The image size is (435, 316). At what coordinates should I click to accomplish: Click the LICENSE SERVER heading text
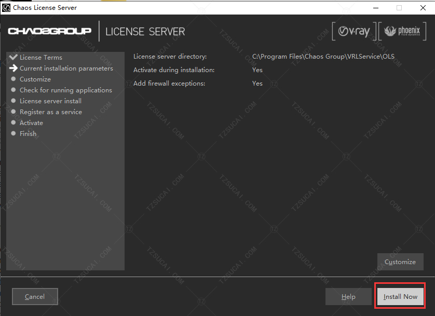[x=145, y=32]
